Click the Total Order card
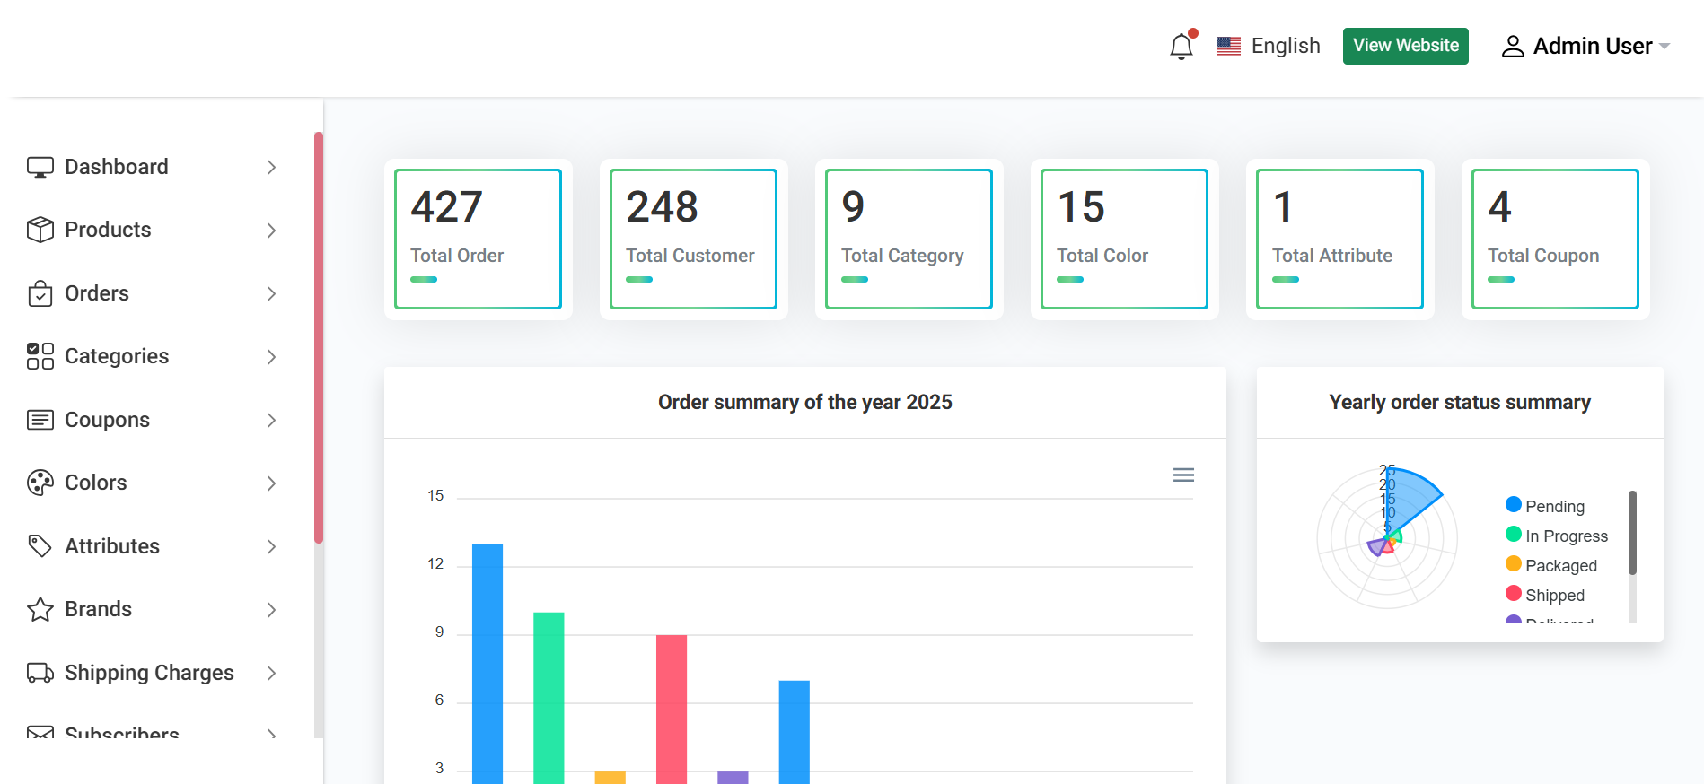This screenshot has width=1704, height=784. [478, 239]
